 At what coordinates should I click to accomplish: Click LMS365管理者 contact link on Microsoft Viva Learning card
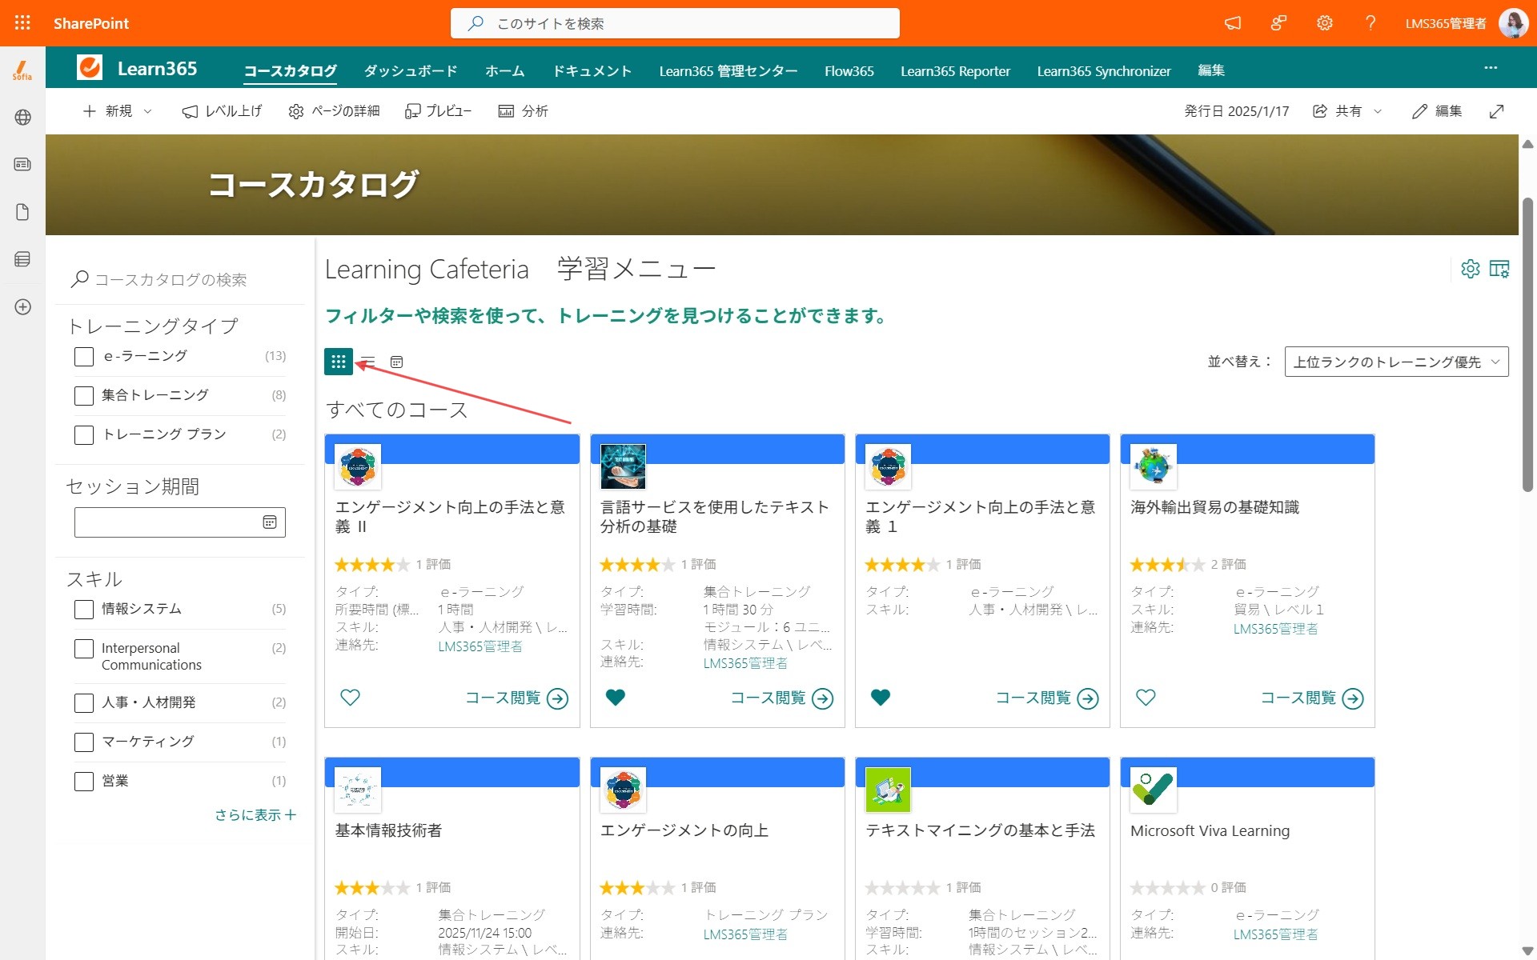[x=1275, y=934]
